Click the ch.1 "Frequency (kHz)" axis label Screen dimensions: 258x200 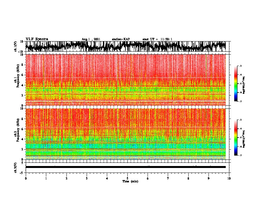point(18,76)
